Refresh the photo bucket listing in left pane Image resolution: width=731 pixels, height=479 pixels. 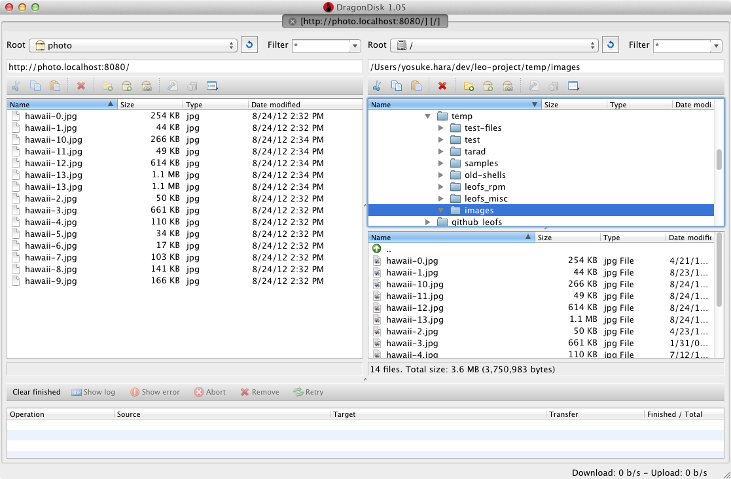249,44
